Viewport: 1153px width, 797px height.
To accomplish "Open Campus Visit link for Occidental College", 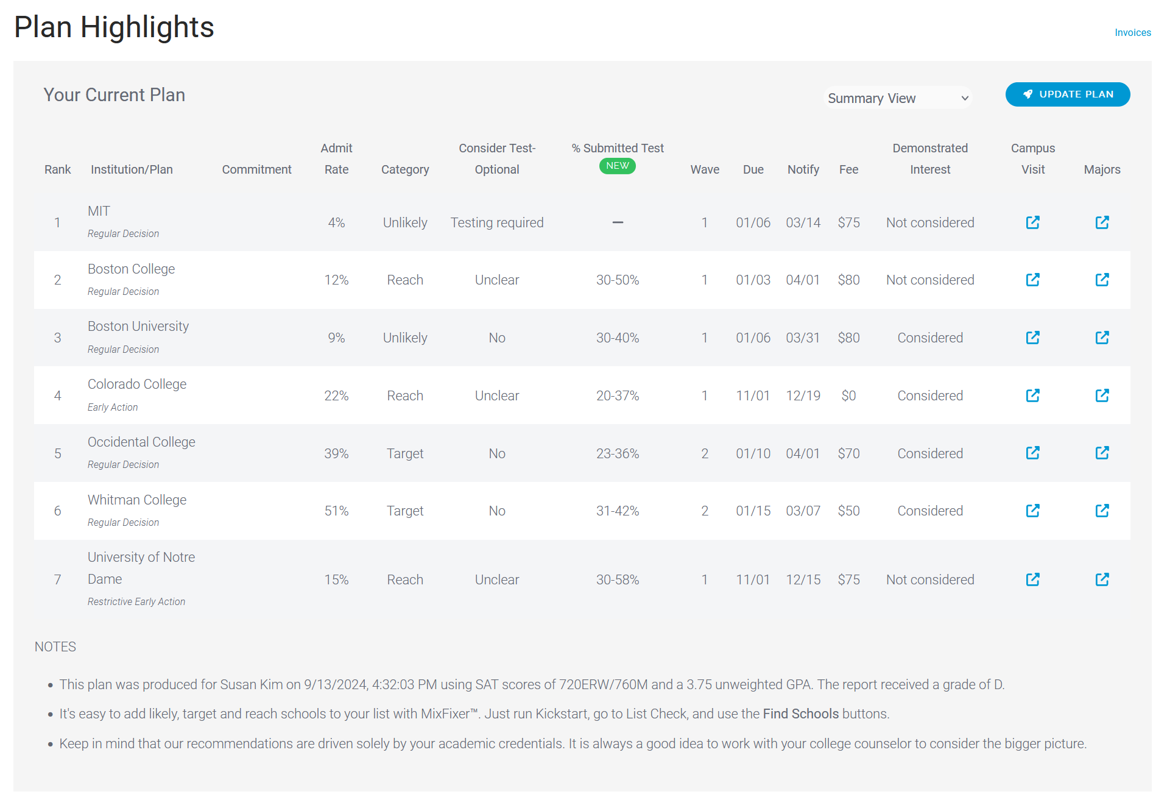I will point(1032,453).
